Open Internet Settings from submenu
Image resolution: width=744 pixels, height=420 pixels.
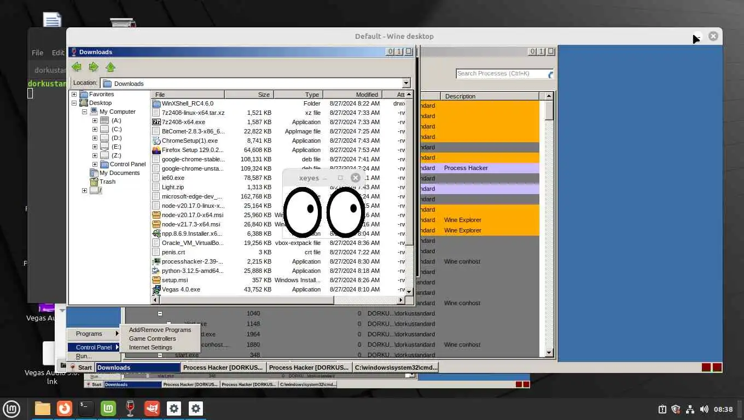[150, 347]
